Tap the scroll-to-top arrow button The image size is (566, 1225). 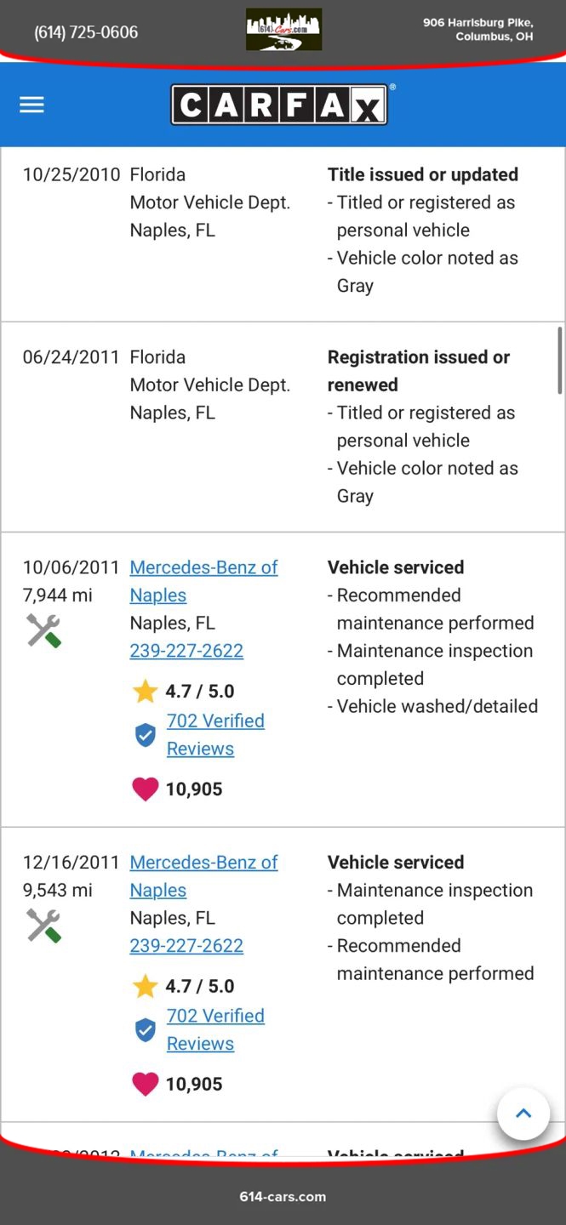(523, 1114)
